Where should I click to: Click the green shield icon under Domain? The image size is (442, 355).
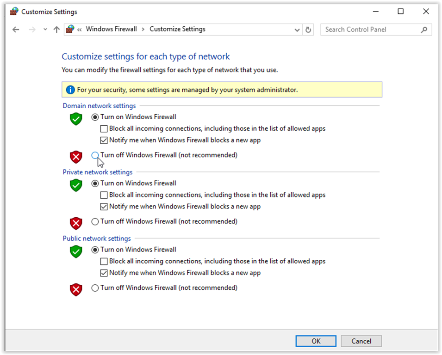coord(76,119)
